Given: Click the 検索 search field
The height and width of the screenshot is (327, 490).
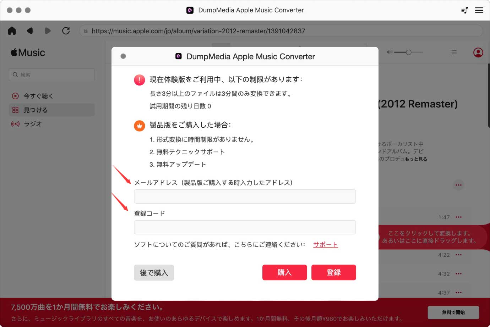Looking at the screenshot, I should 52,75.
